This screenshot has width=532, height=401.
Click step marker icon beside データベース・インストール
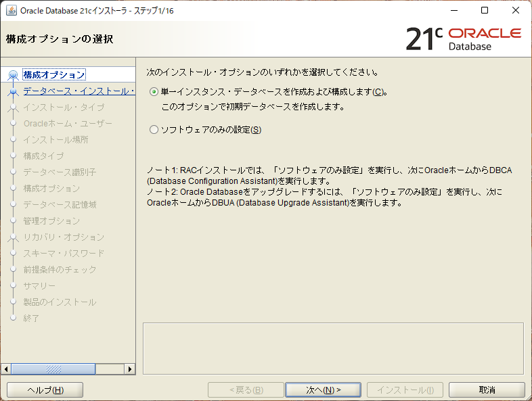pyautogui.click(x=14, y=91)
